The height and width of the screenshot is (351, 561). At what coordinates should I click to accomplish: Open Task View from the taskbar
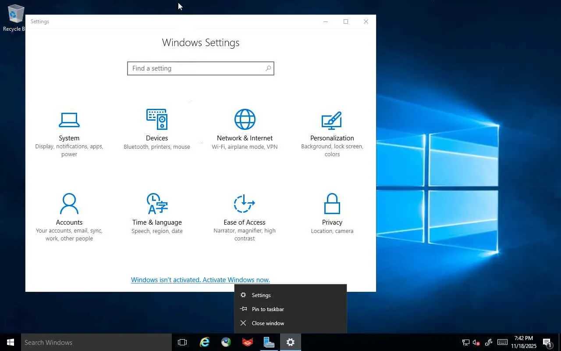tap(182, 342)
